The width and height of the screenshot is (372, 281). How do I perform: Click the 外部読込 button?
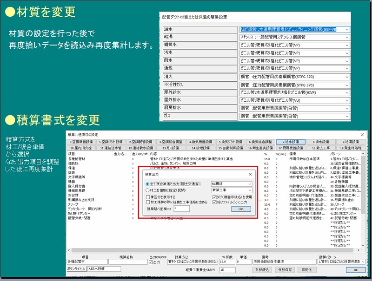tap(262, 270)
